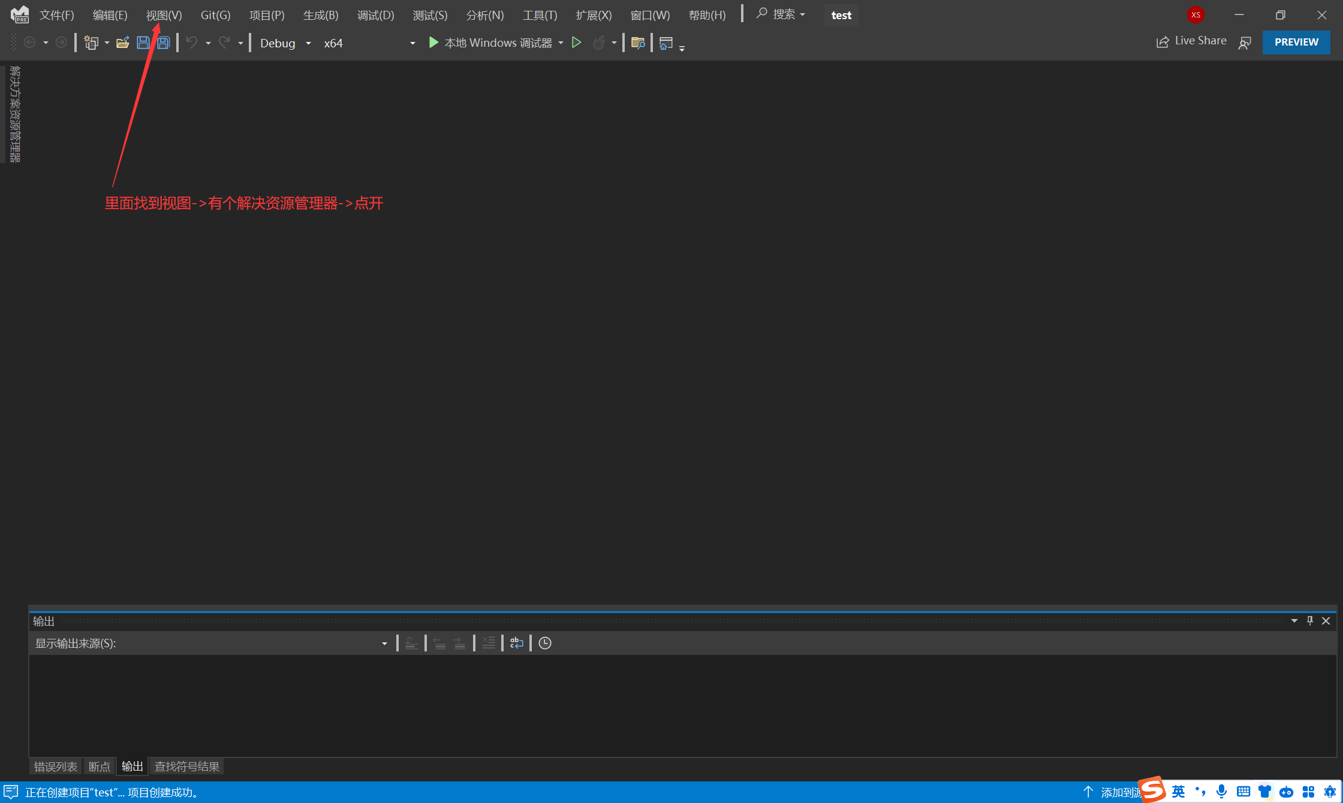Toggle the wrap output icon in panel
This screenshot has width=1343, height=803.
click(x=517, y=642)
